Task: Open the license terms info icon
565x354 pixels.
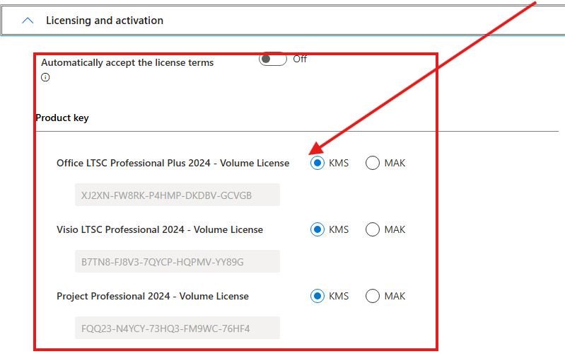Action: pos(45,77)
